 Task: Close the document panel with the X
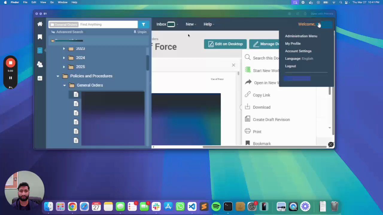[233, 65]
